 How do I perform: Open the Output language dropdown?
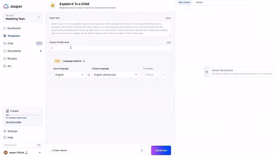(x=115, y=74)
